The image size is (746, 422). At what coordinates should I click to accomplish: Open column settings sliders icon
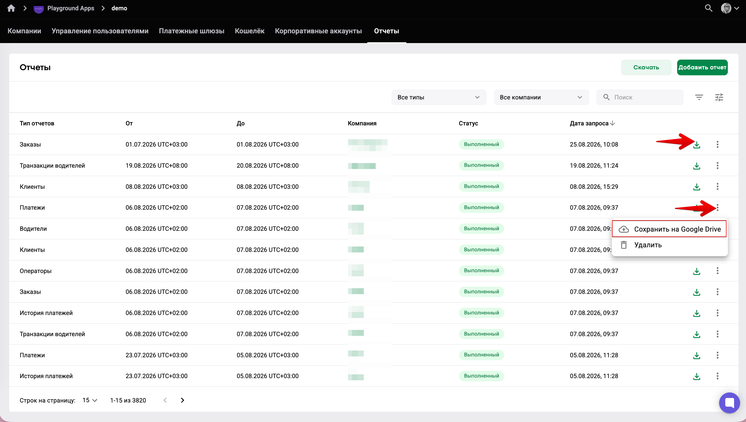(x=719, y=98)
